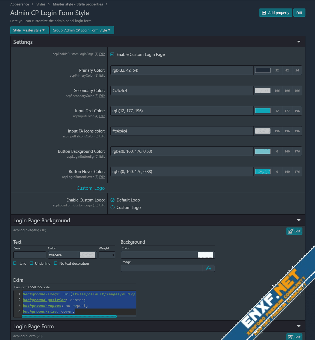This screenshot has height=340, width=315.
Task: Click the Text Size input field
Action: [x=30, y=255]
